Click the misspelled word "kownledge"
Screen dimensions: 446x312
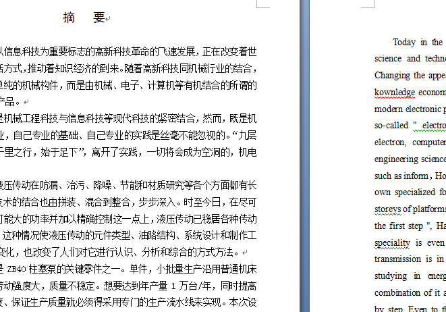click(395, 93)
